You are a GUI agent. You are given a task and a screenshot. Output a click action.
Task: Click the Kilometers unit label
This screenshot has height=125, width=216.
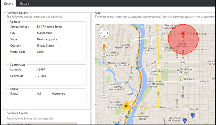click(59, 94)
